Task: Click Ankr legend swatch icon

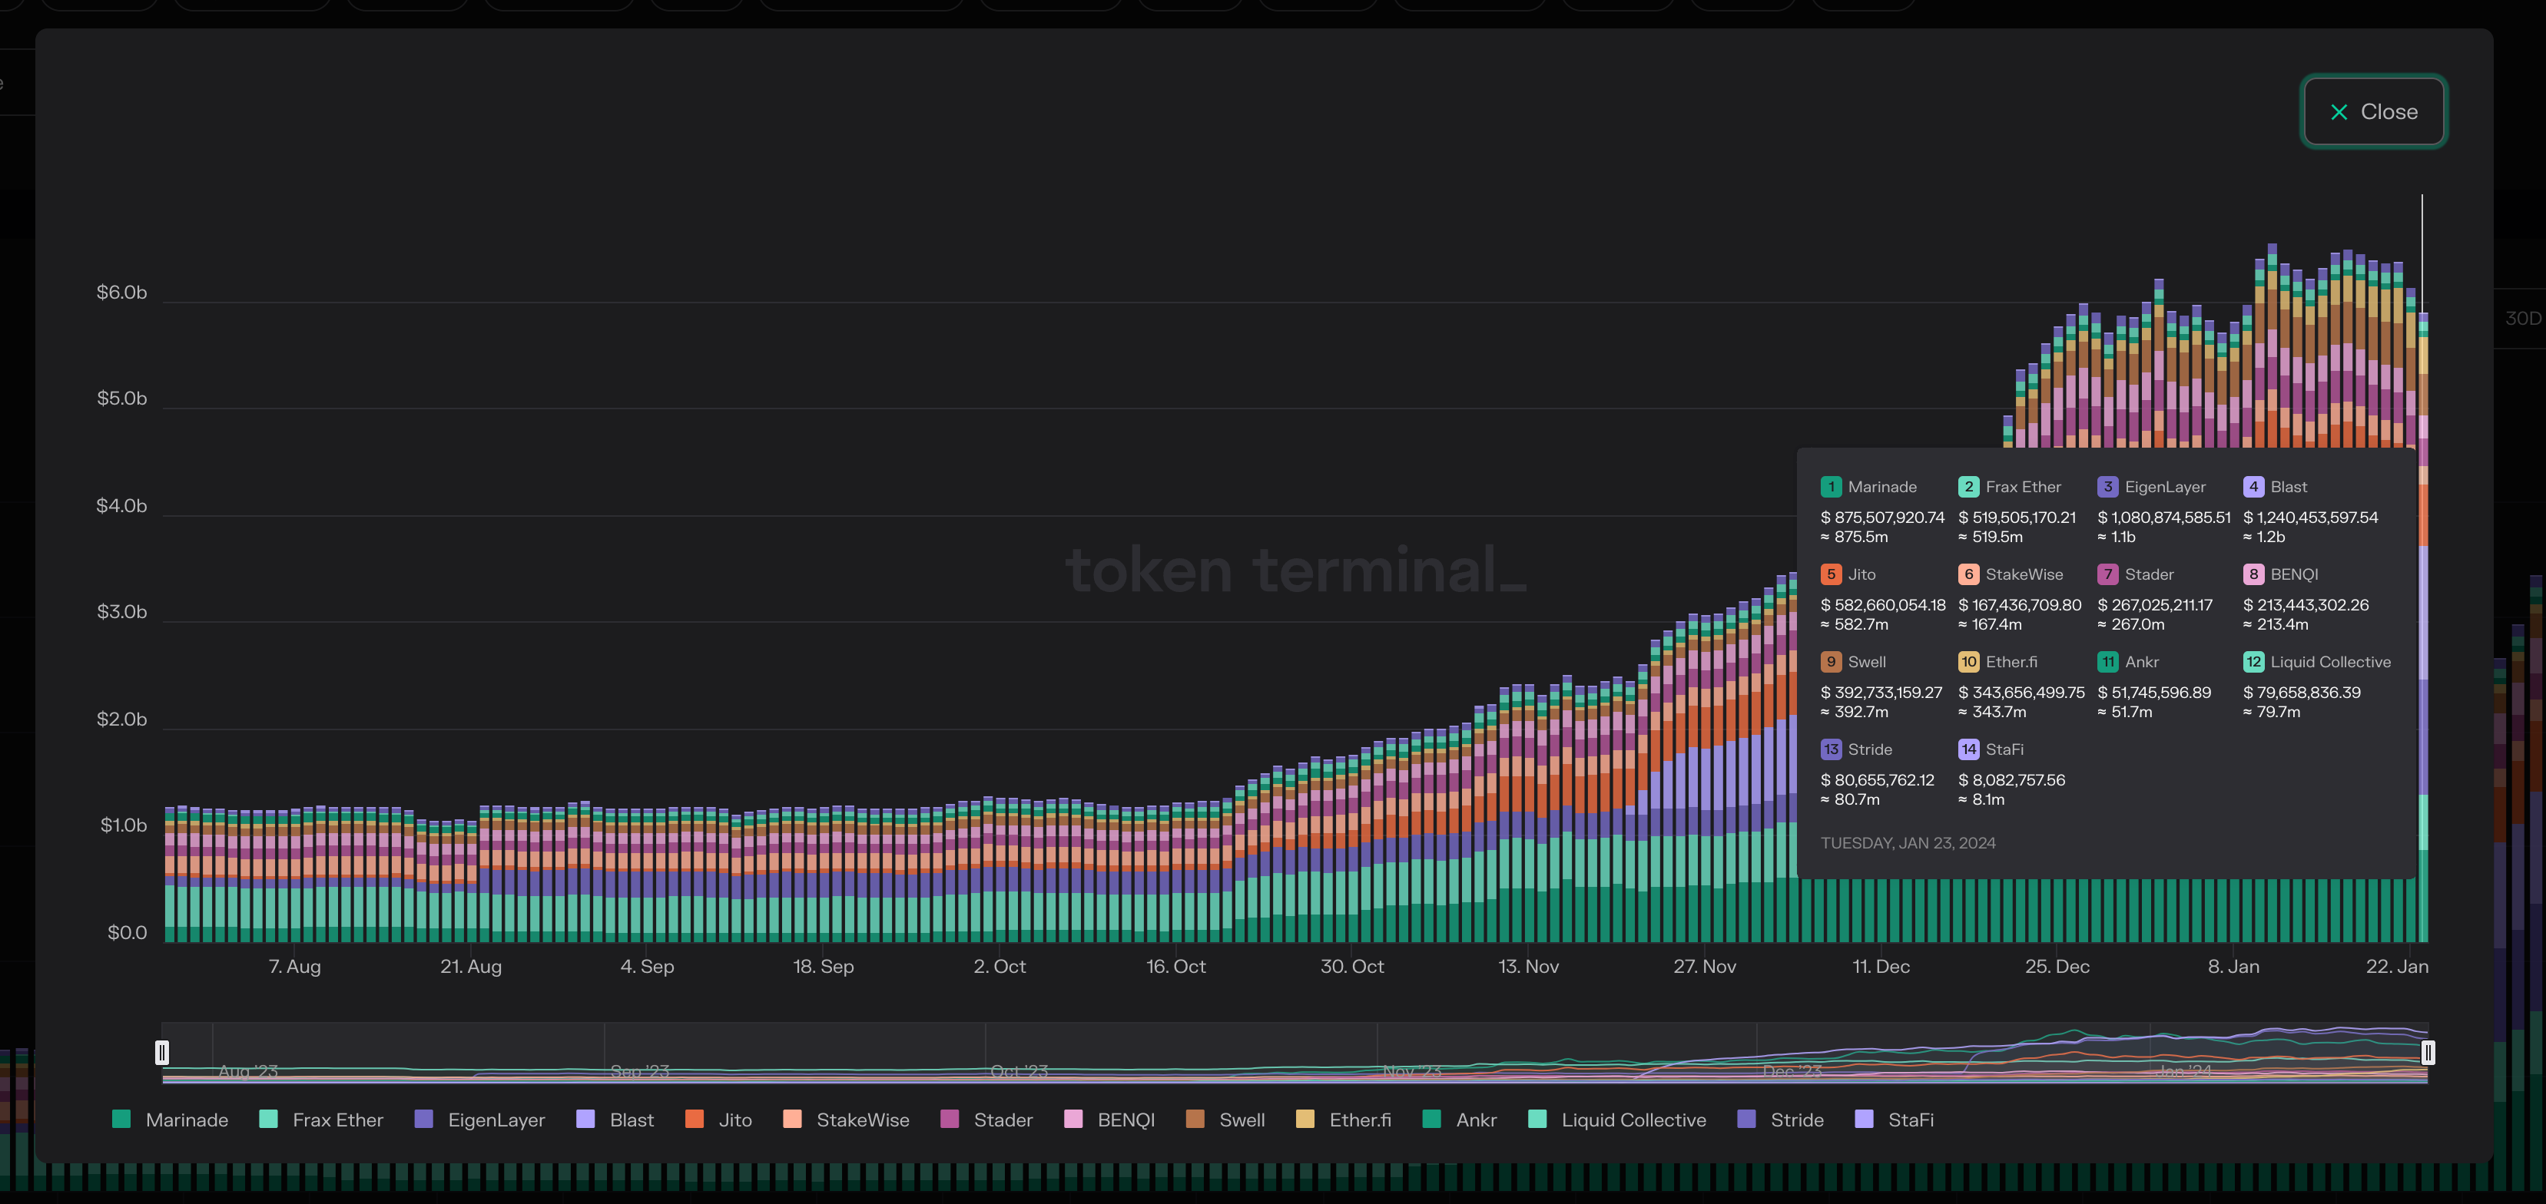Action: (1431, 1119)
